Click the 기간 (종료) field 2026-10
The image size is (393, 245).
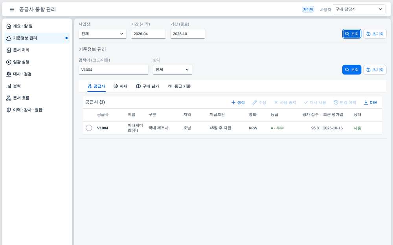tap(188, 34)
